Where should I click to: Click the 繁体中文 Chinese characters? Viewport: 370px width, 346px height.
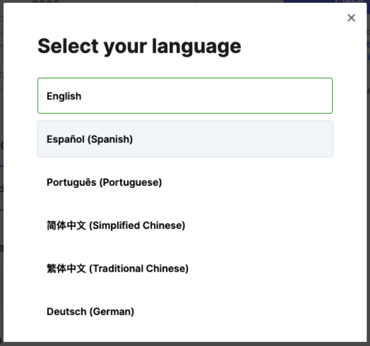click(66, 268)
